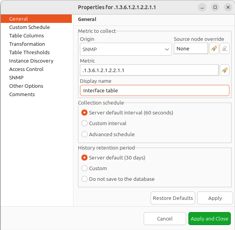The height and width of the screenshot is (230, 235).
Task: Open the Access Control page
Action: [x=26, y=69]
